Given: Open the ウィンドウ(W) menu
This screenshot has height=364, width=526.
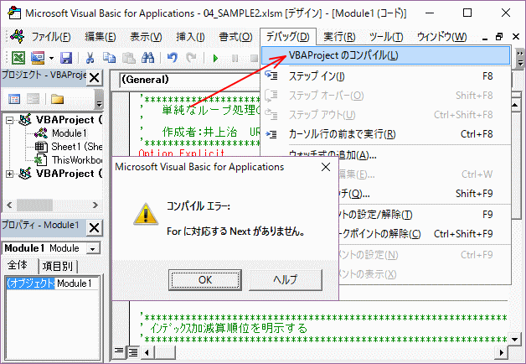Looking at the screenshot, I should click(x=441, y=37).
